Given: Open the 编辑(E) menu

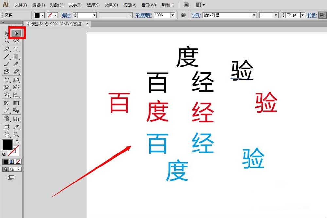Looking at the screenshot, I should click(x=39, y=5).
